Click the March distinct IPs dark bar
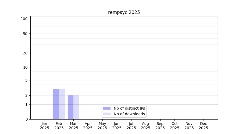242x134 pixels. coord(70,107)
